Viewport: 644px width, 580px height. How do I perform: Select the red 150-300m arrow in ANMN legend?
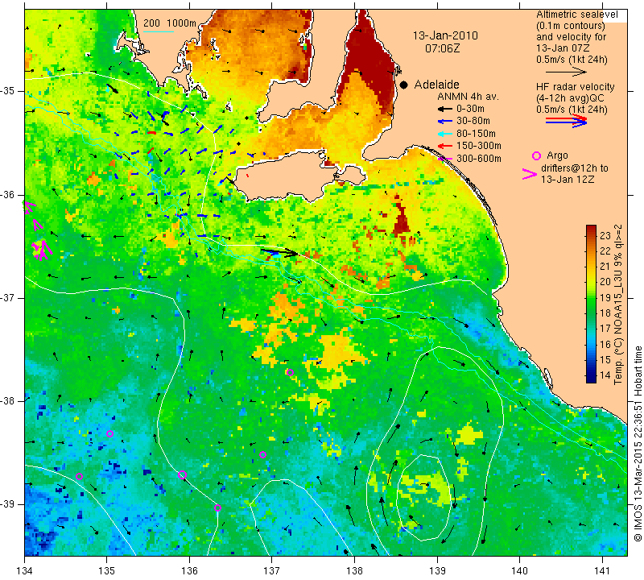click(x=444, y=146)
